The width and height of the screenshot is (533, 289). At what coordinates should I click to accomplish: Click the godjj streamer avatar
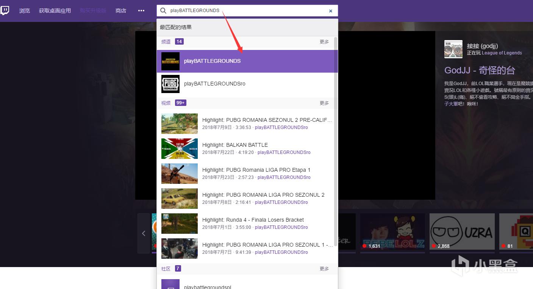point(453,49)
